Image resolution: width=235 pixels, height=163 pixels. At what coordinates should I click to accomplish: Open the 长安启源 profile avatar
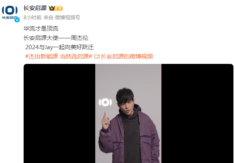10,12
